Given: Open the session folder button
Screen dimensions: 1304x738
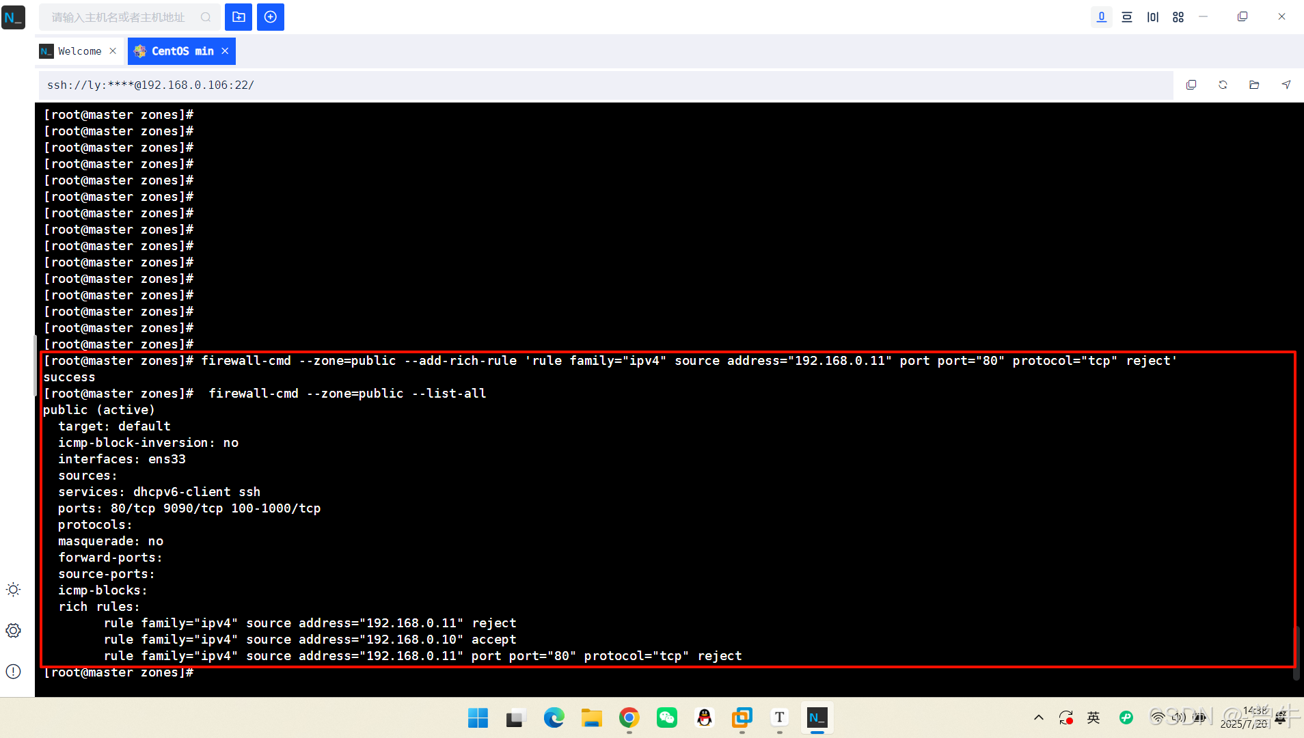Looking at the screenshot, I should (239, 17).
